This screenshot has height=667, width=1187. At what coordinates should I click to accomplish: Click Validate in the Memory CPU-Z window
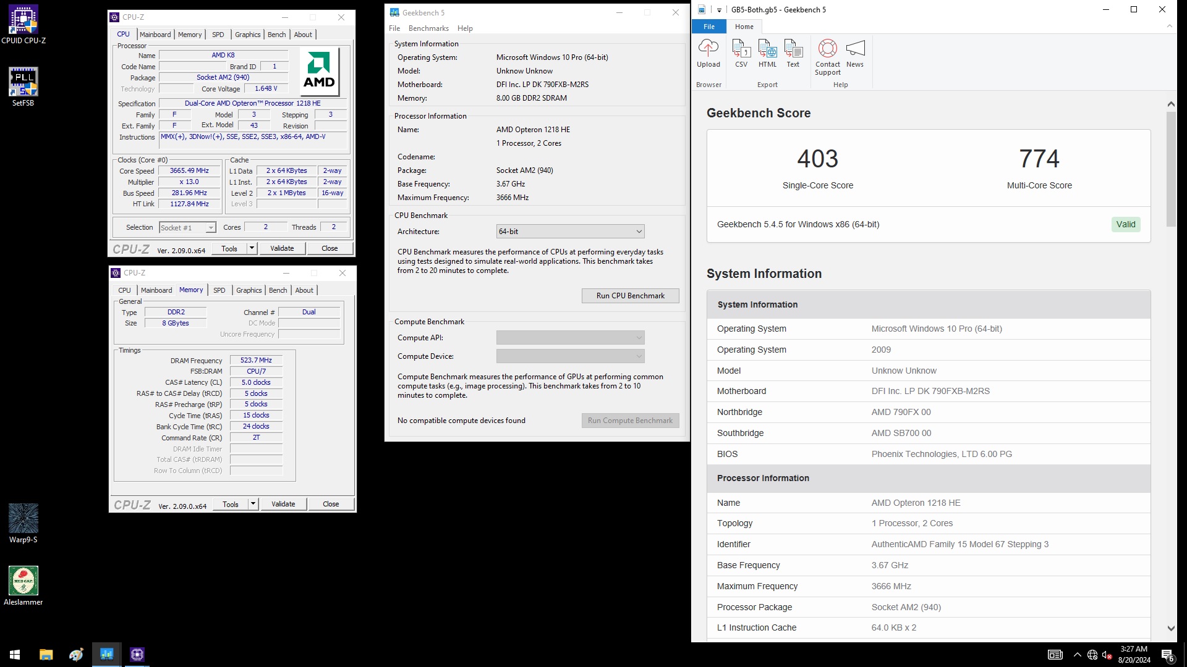pos(283,504)
